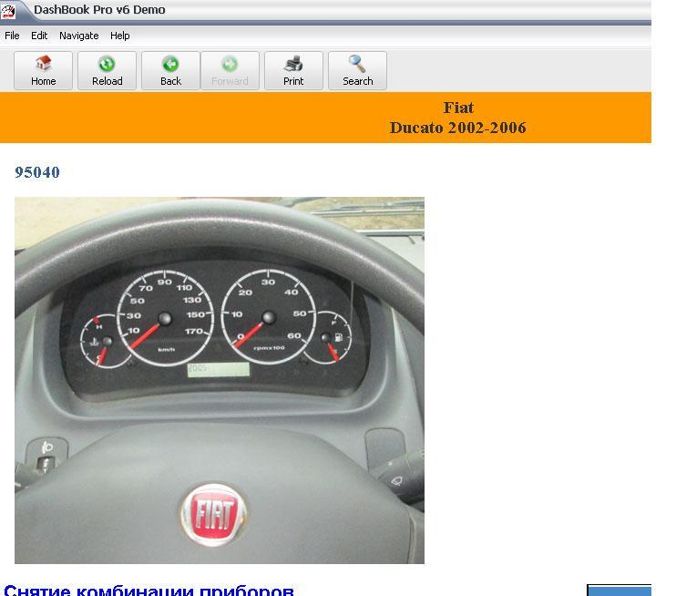Select the 95040 heading text
This screenshot has height=596, width=676.
37,172
